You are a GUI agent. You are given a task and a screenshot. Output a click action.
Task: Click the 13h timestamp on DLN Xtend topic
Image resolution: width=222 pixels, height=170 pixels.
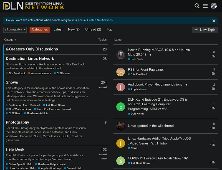point(212,108)
